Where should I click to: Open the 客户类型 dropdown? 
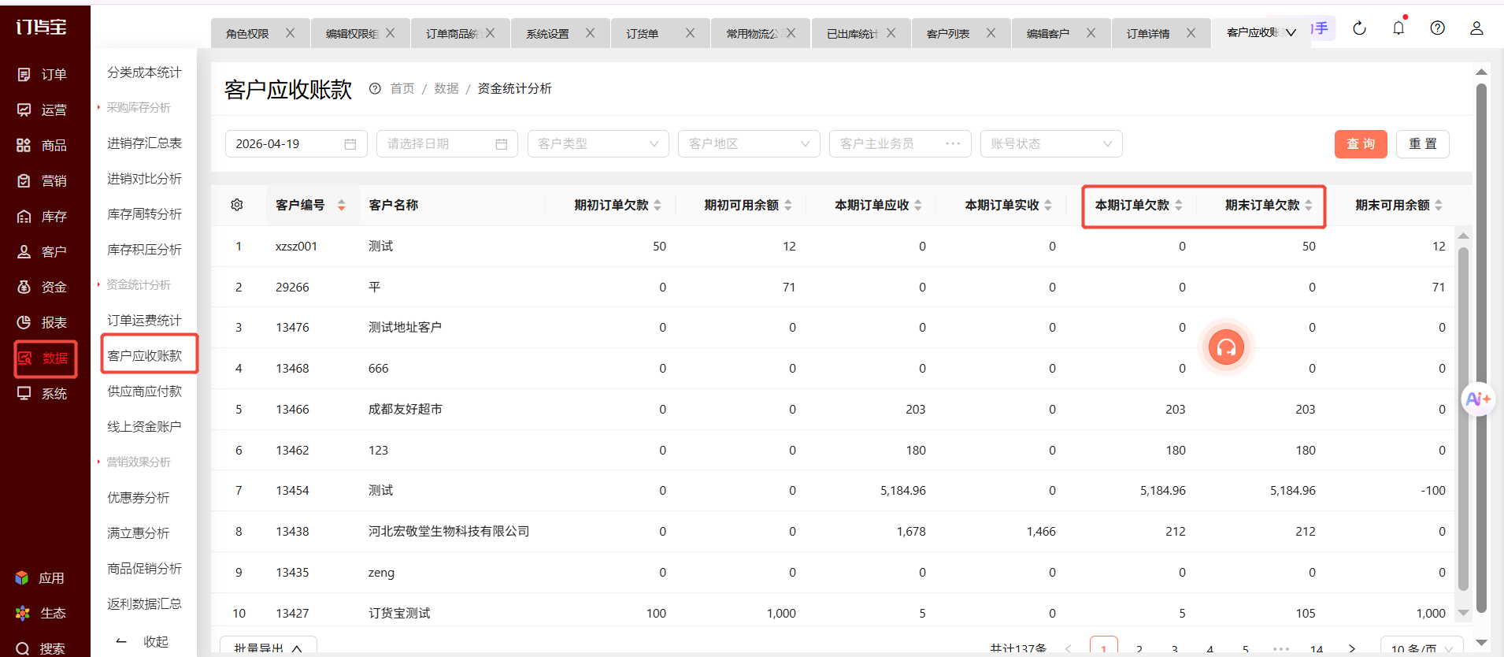coord(598,143)
